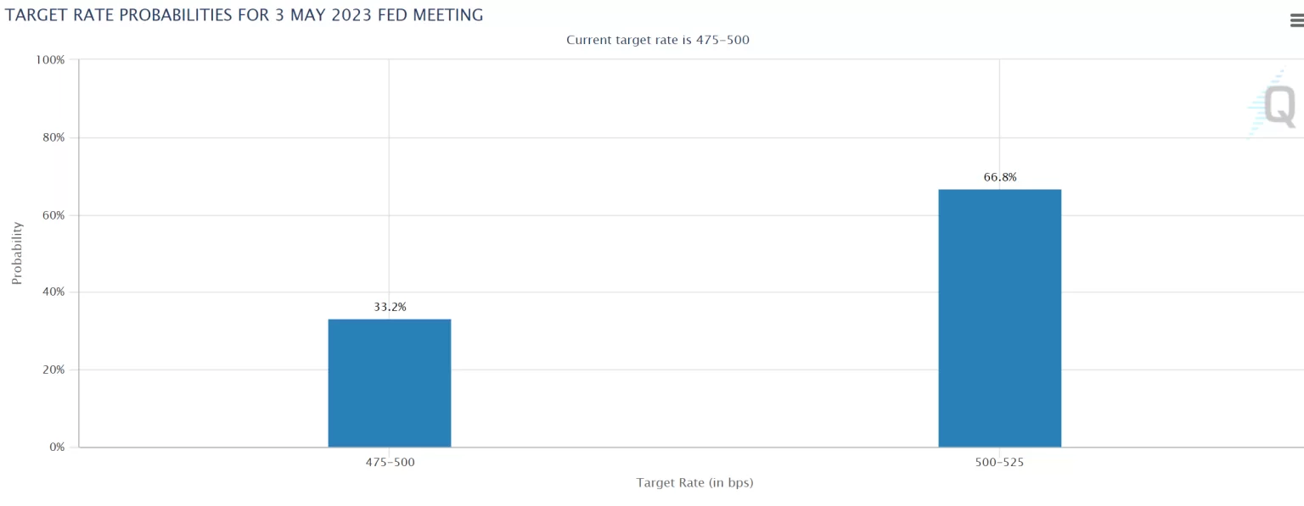Select the 475-500 probability bar
The width and height of the screenshot is (1304, 506).
click(x=390, y=383)
